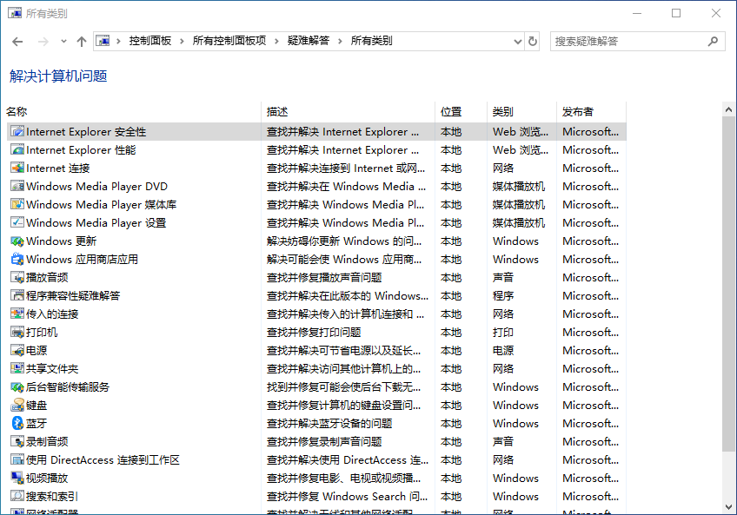Image resolution: width=737 pixels, height=515 pixels.
Task: Click the Windows 更新 icon
Action: tap(17, 241)
